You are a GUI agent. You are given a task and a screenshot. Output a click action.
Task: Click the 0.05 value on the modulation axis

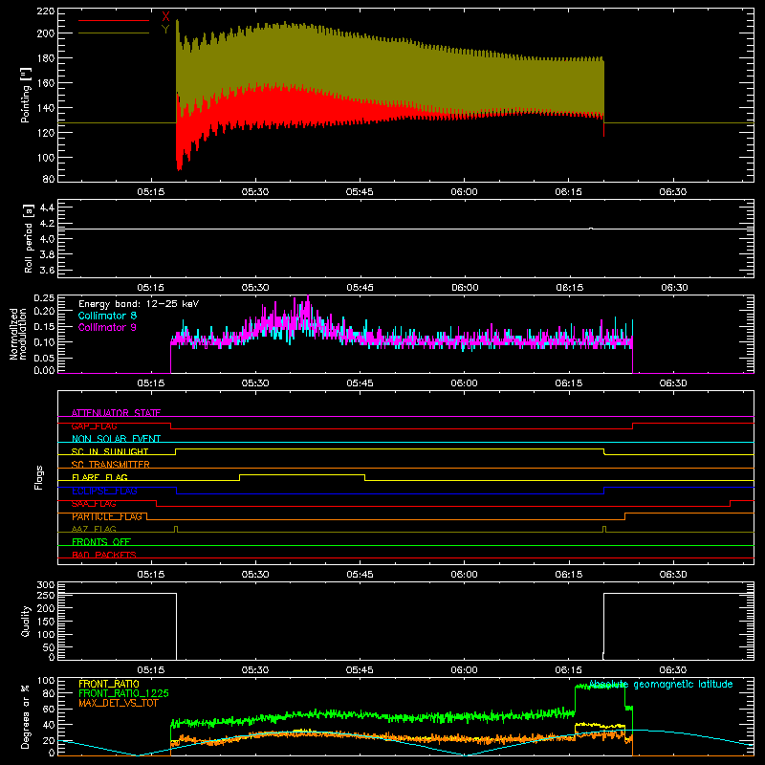44,358
